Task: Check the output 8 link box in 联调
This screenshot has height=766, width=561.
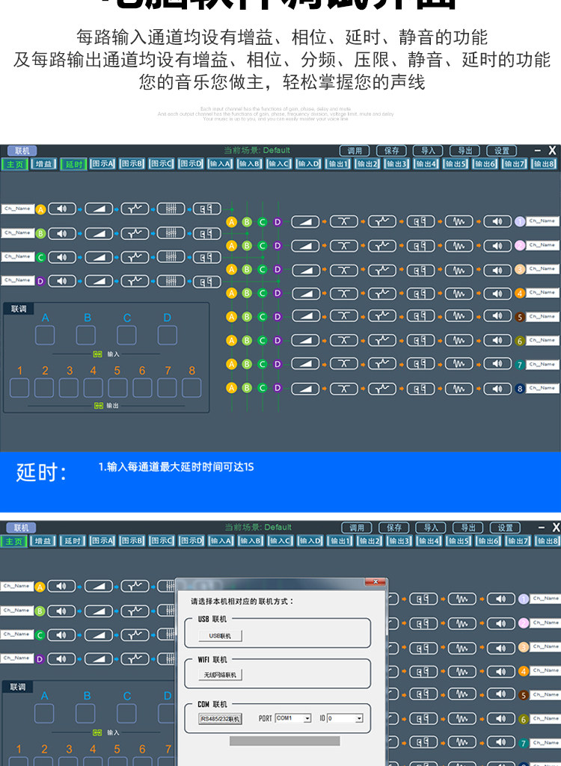Action: click(x=191, y=388)
